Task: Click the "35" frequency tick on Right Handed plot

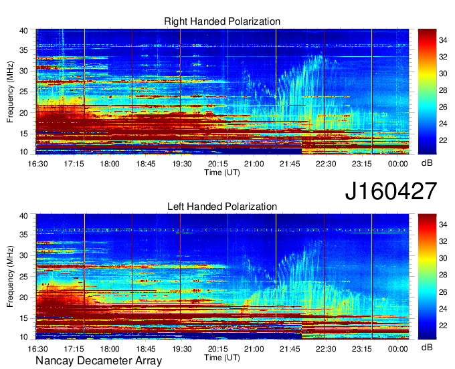Action: [24, 50]
